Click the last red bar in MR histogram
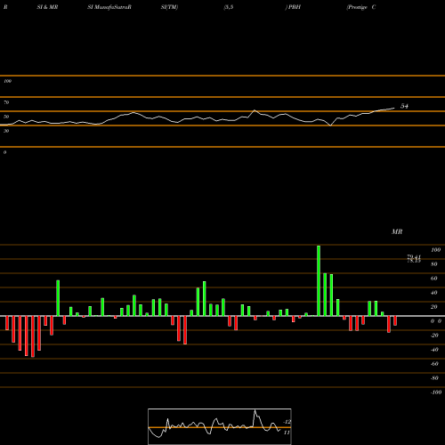 395,320
